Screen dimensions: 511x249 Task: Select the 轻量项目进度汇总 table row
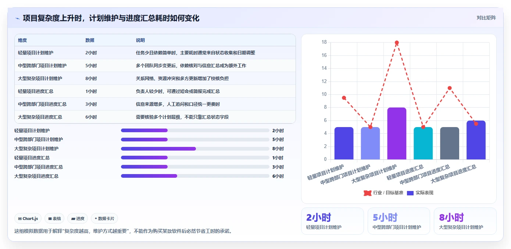click(155, 91)
